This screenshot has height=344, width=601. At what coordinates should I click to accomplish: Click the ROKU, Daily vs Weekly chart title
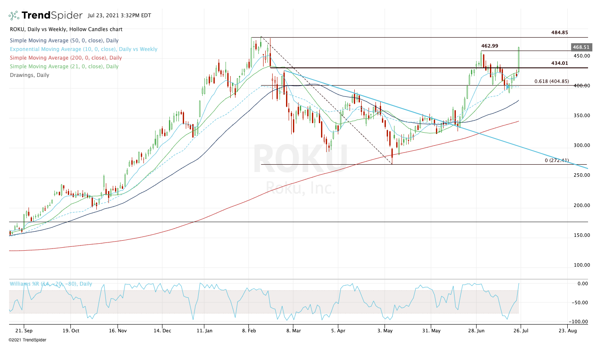tap(66, 29)
